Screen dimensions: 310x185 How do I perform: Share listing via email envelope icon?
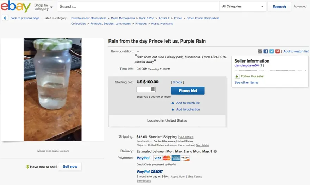pos(260,51)
